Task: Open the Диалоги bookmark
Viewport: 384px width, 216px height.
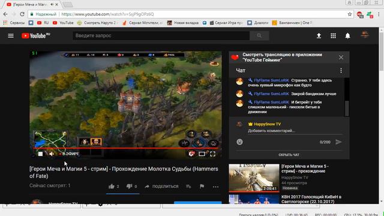Action: click(x=258, y=23)
